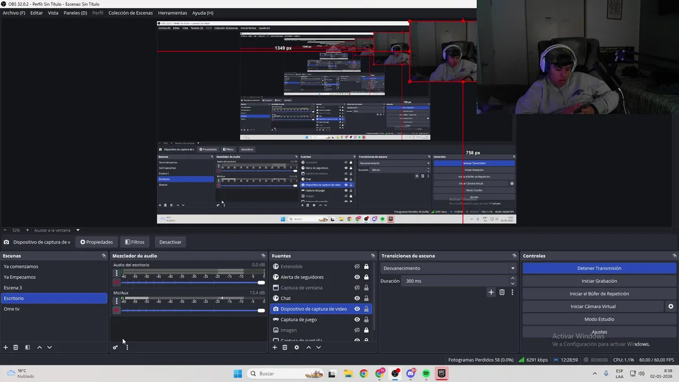Hide the Chat source
The height and width of the screenshot is (382, 679).
pyautogui.click(x=357, y=298)
